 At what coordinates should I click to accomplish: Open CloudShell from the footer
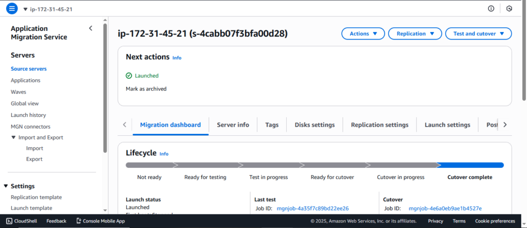(21, 221)
